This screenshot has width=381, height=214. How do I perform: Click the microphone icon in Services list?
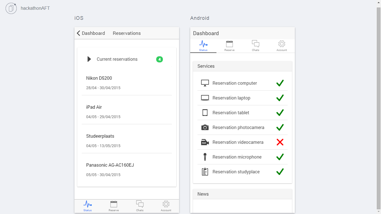tap(205, 157)
